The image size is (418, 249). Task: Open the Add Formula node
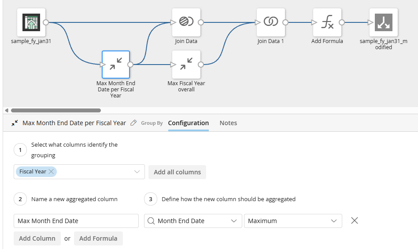pyautogui.click(x=327, y=22)
